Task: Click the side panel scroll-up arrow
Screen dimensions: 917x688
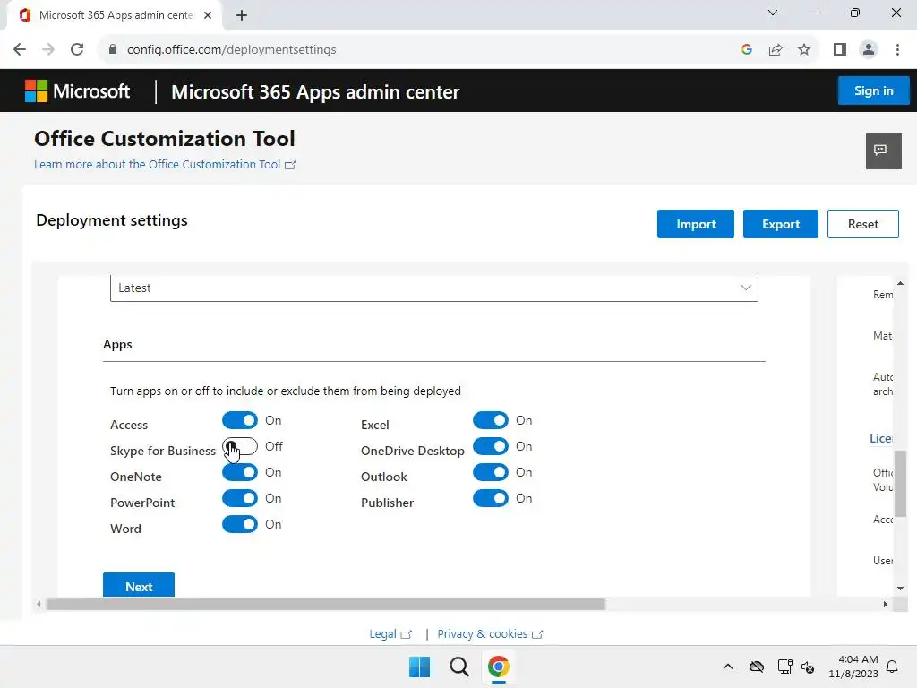Action: click(x=901, y=283)
